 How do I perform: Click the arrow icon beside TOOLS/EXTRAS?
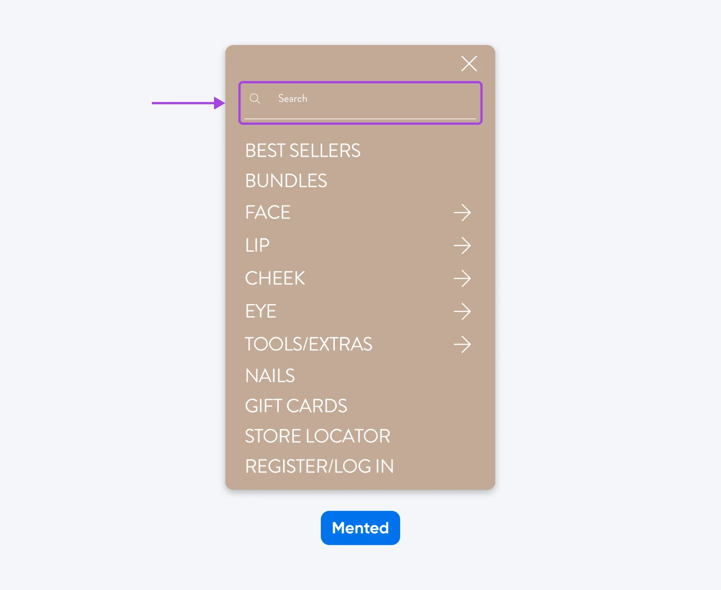click(x=462, y=345)
